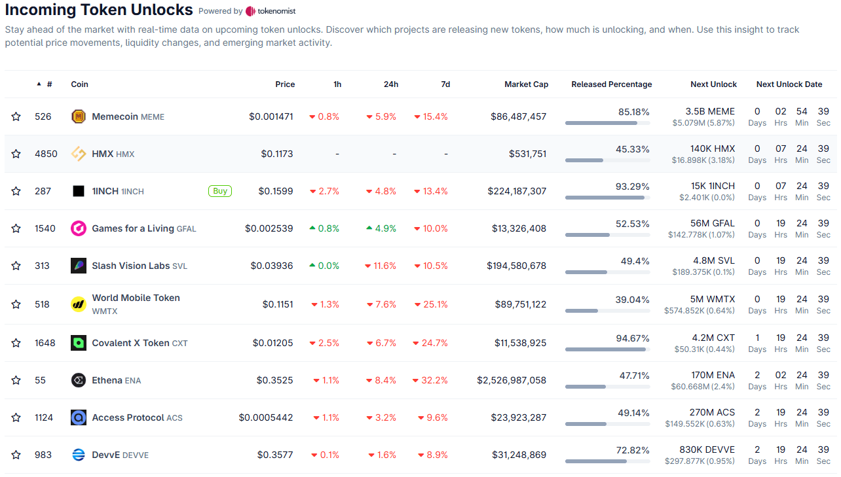
Task: Select the HMX token icon
Action: pos(79,154)
